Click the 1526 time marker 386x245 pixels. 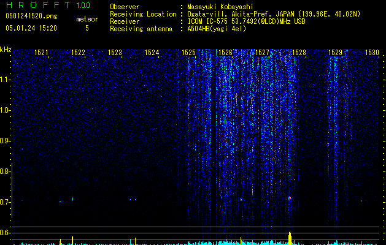coord(225,52)
